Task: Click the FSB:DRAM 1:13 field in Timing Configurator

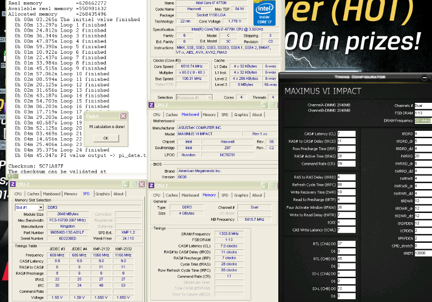Action: 423,113
